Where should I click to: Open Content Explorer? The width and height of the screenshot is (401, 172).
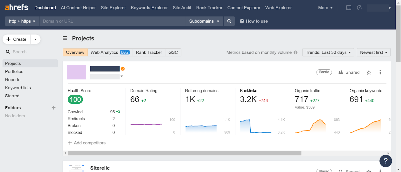[244, 8]
